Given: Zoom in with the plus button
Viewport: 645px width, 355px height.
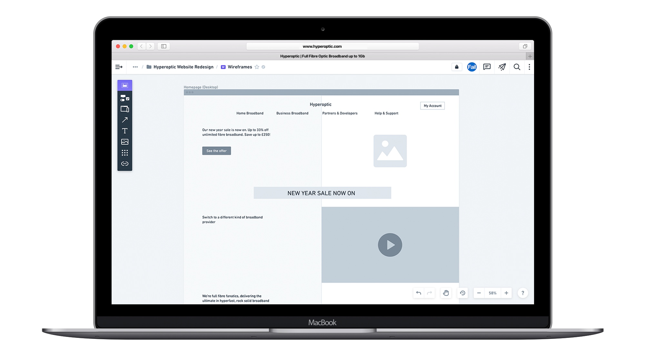Looking at the screenshot, I should click(506, 293).
